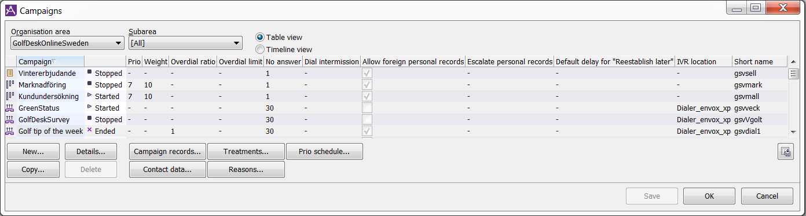The image size is (806, 216).
Task: Click the Marknadsföring campaign type icon
Action: point(9,85)
